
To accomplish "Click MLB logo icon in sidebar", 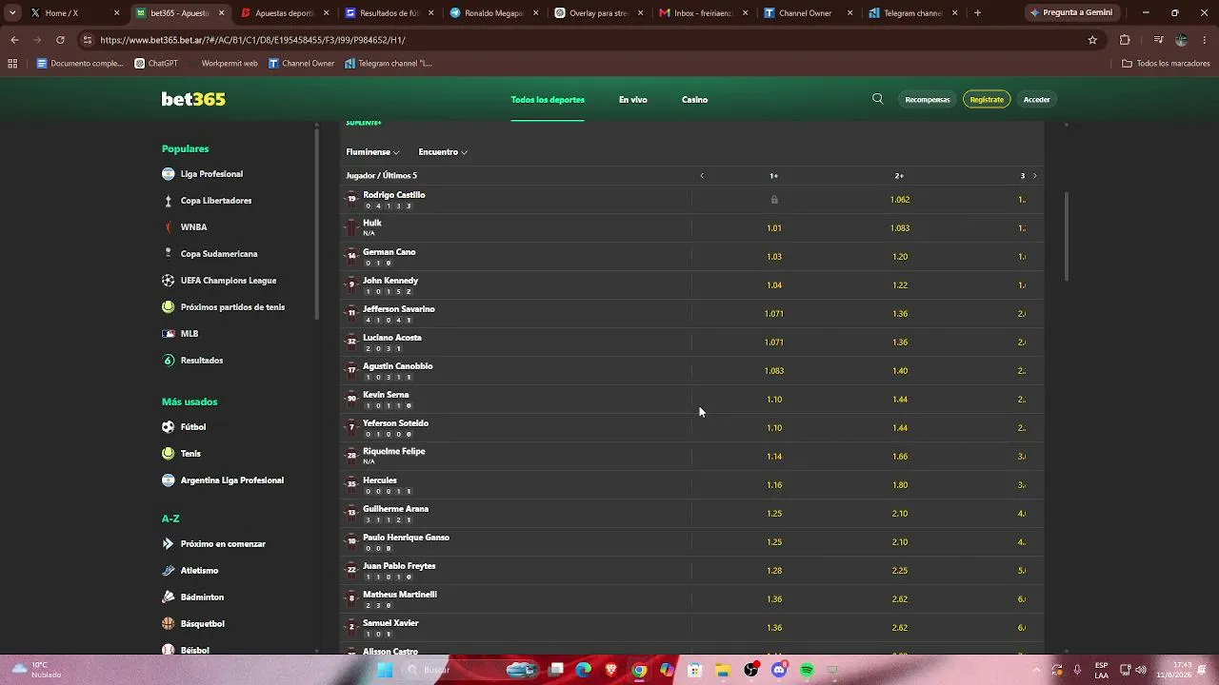I will point(169,334).
